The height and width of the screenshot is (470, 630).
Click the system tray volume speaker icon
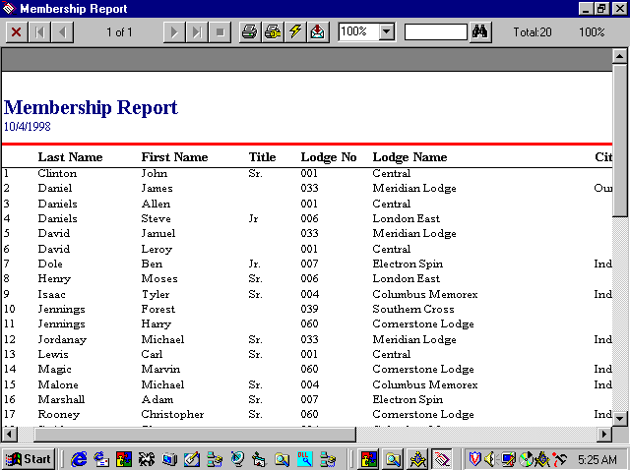tap(490, 458)
